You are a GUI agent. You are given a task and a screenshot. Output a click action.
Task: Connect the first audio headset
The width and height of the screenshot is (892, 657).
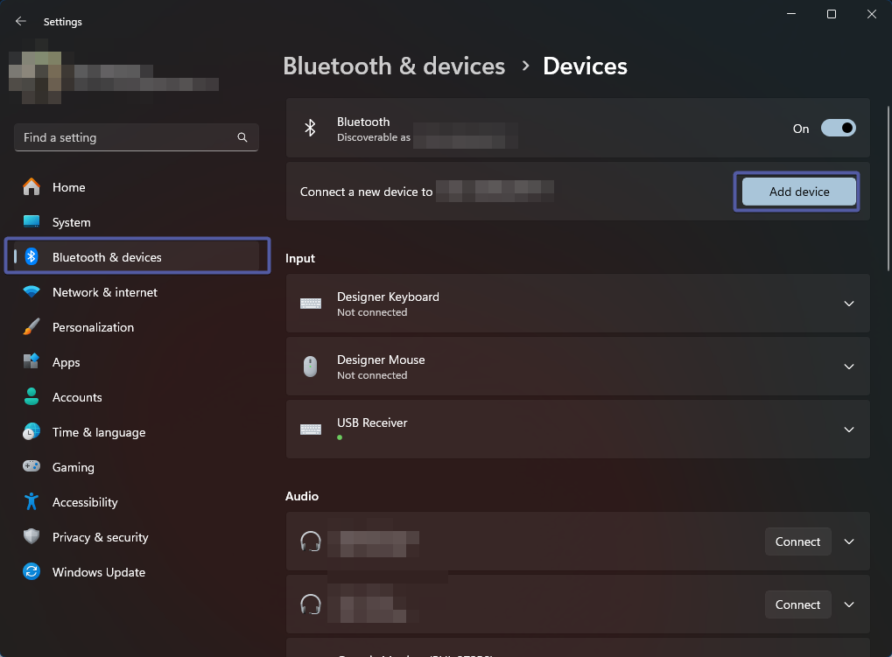797,542
